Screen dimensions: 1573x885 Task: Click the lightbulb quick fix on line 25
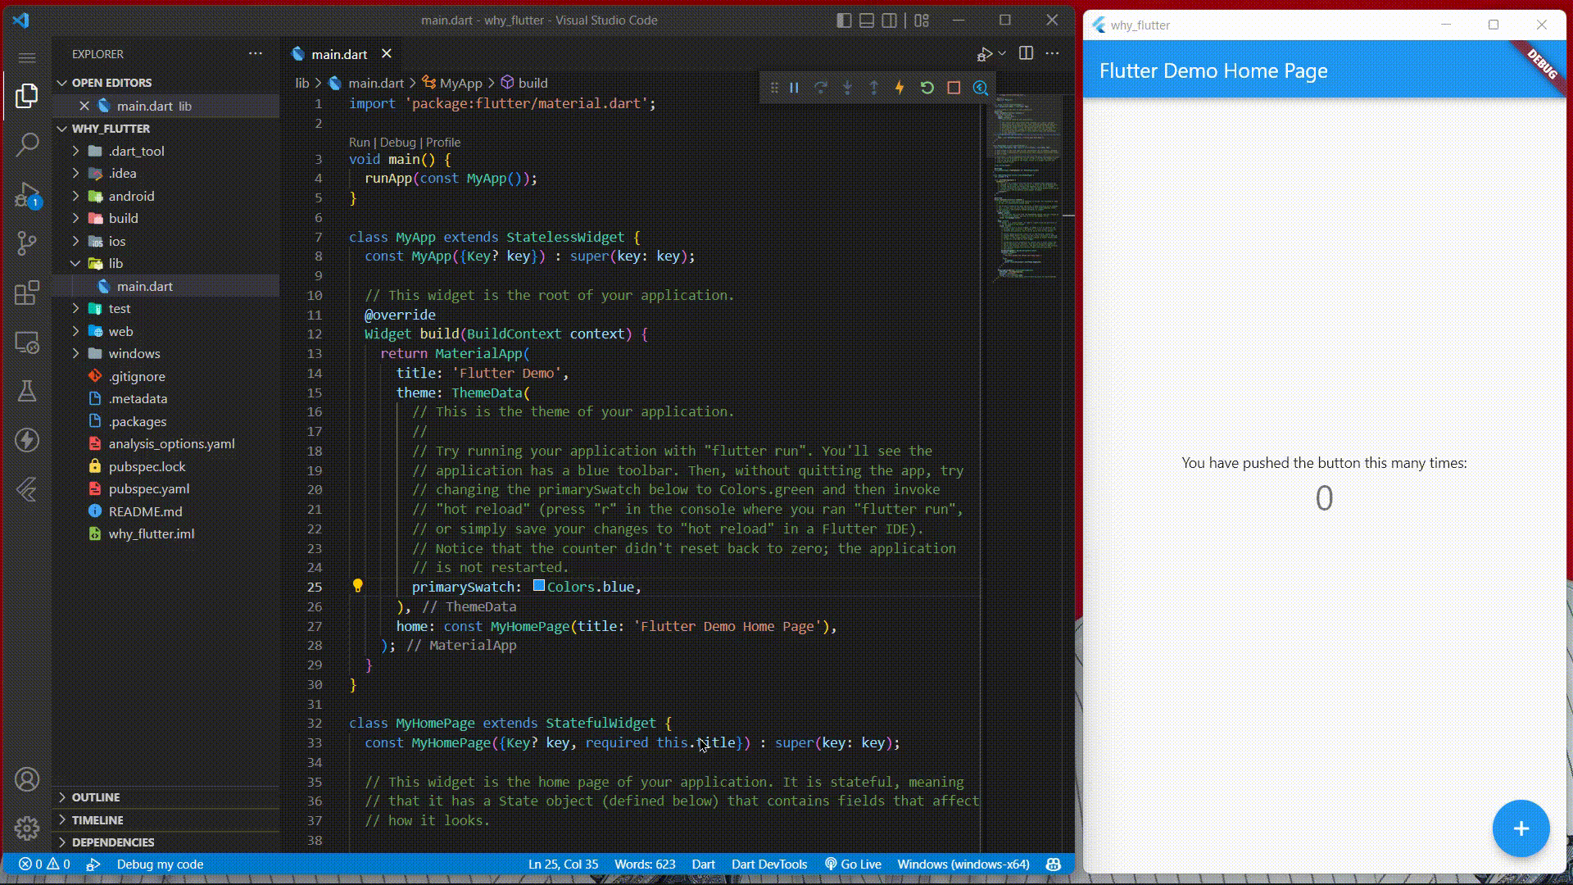click(x=357, y=587)
